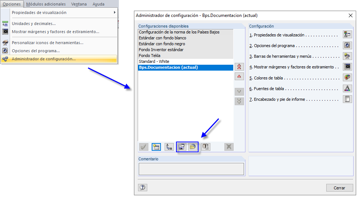Choose Personalizar iconos de herramientas... entry
Image resolution: width=358 pixels, height=203 pixels.
pyautogui.click(x=59, y=43)
